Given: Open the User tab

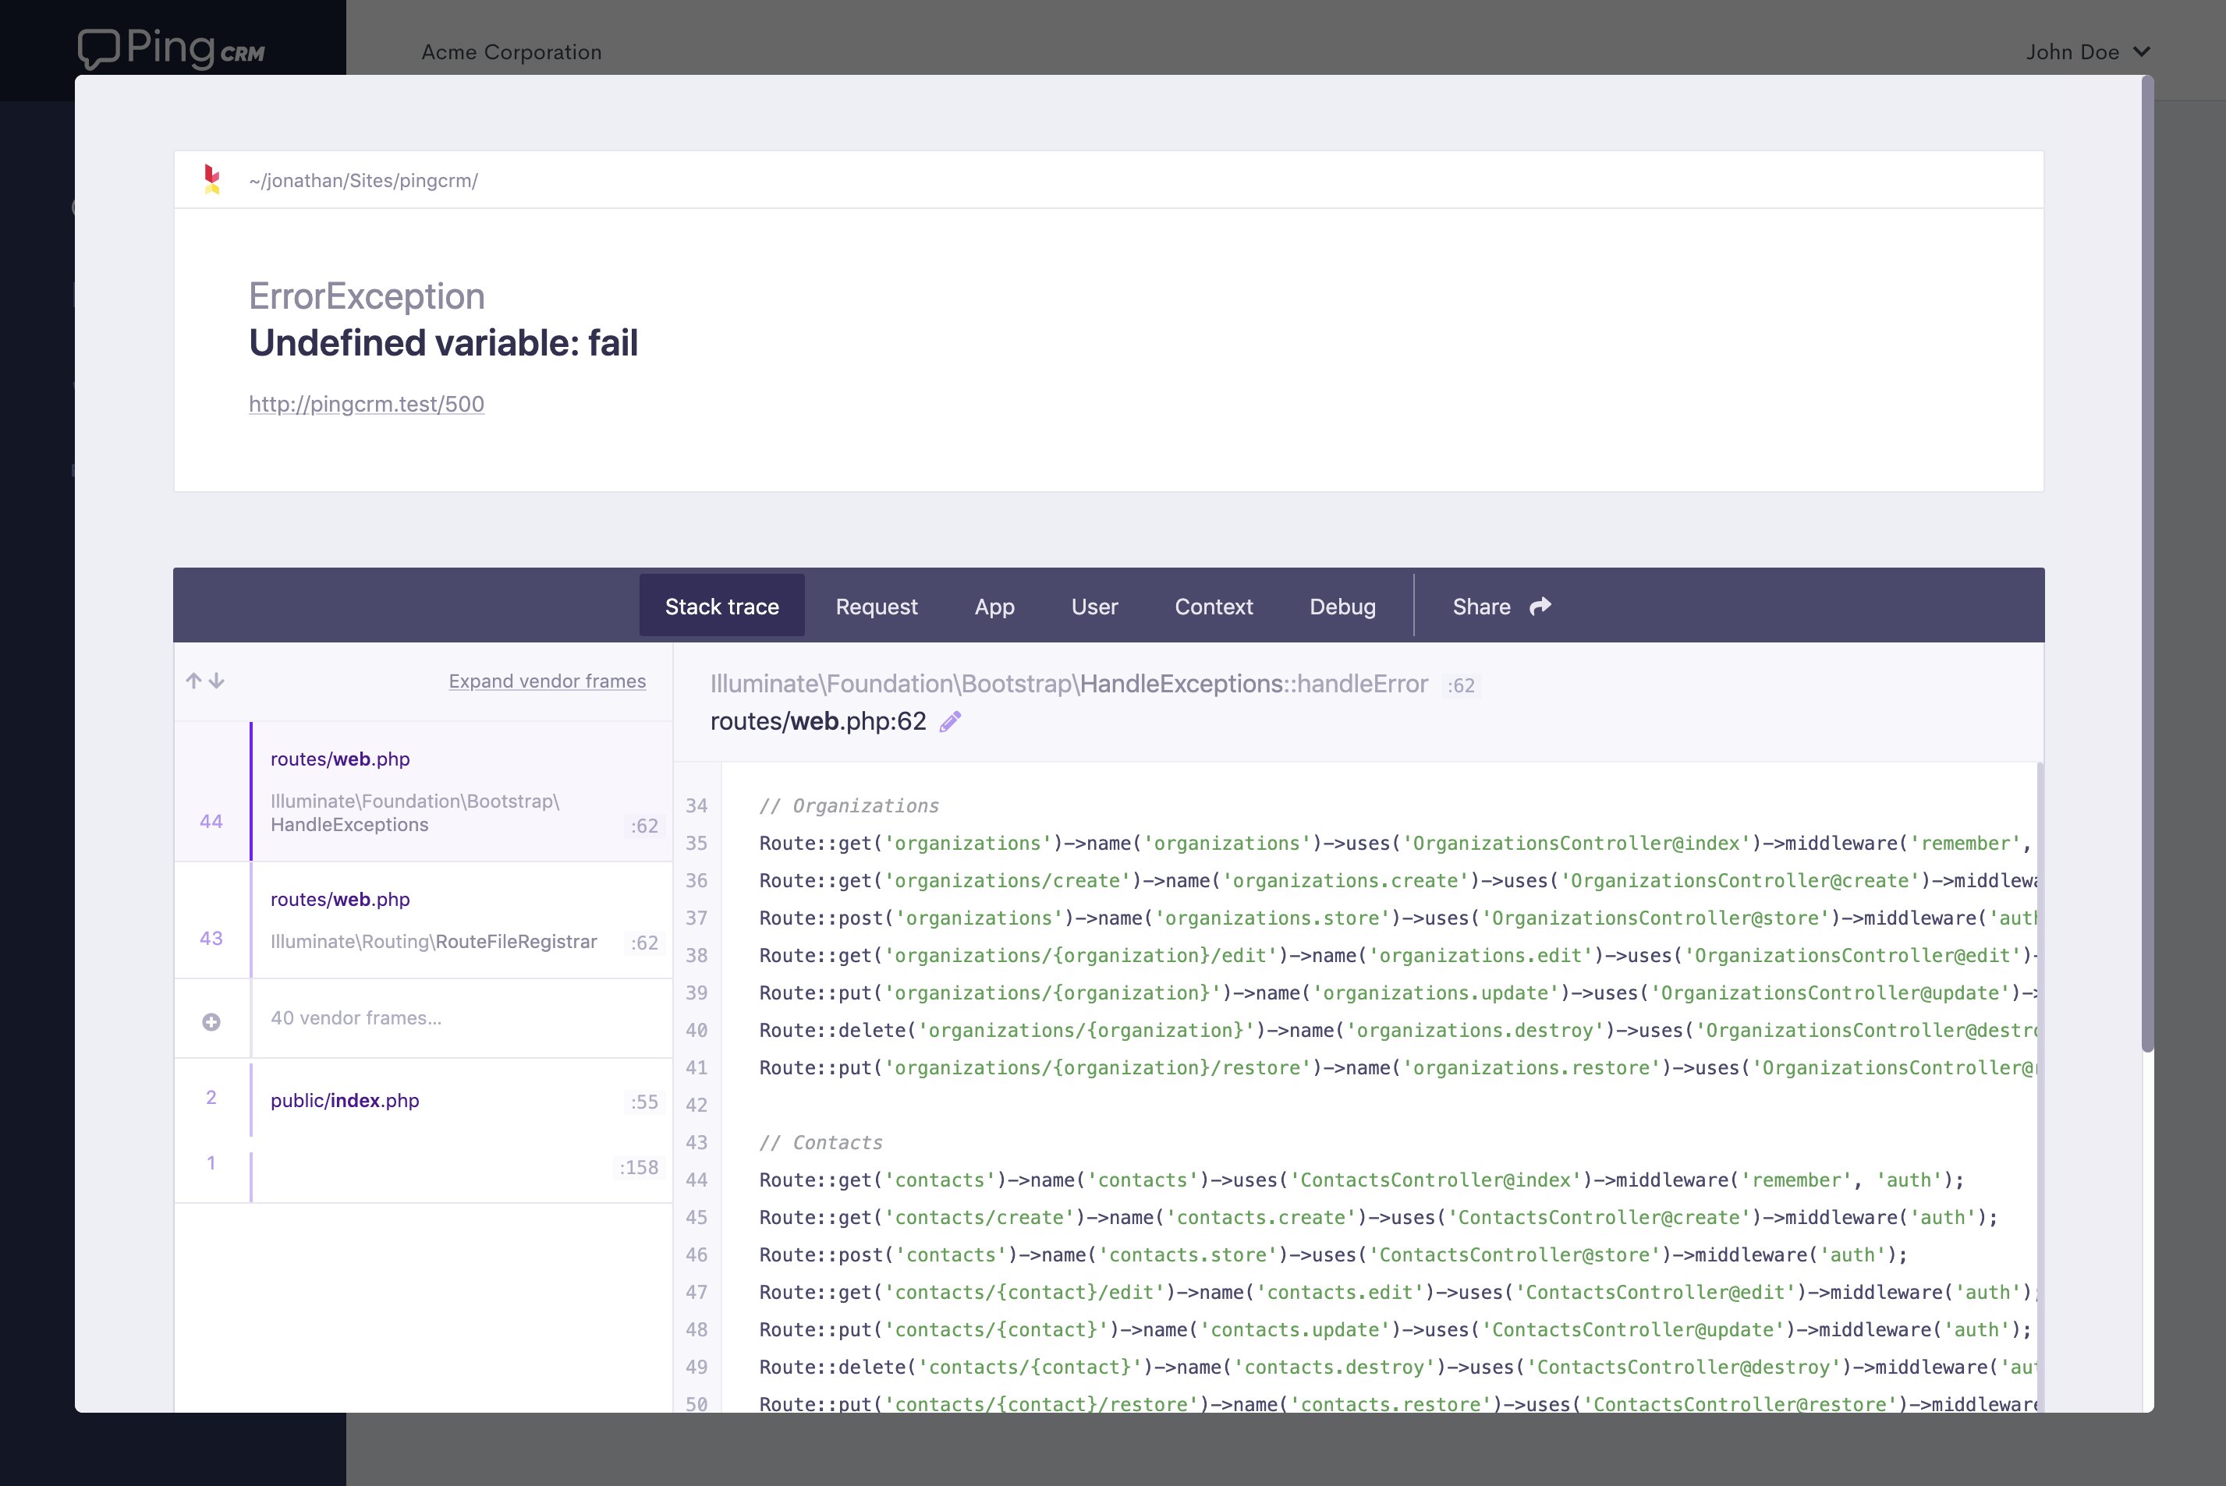Looking at the screenshot, I should pos(1094,607).
